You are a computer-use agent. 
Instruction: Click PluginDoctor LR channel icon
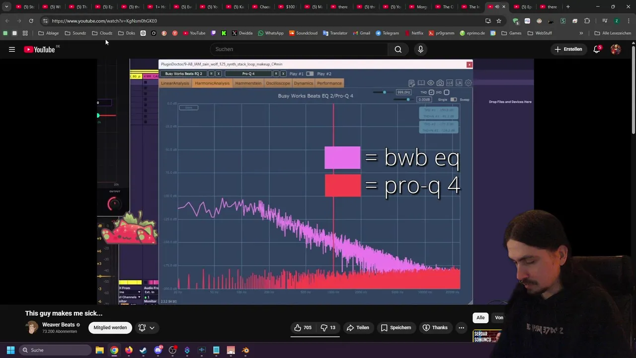click(x=459, y=83)
